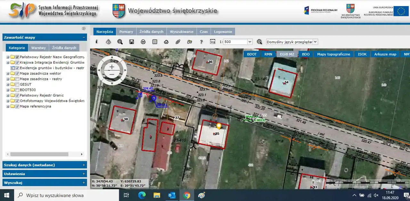Click the save floppy disk icon

(131, 42)
